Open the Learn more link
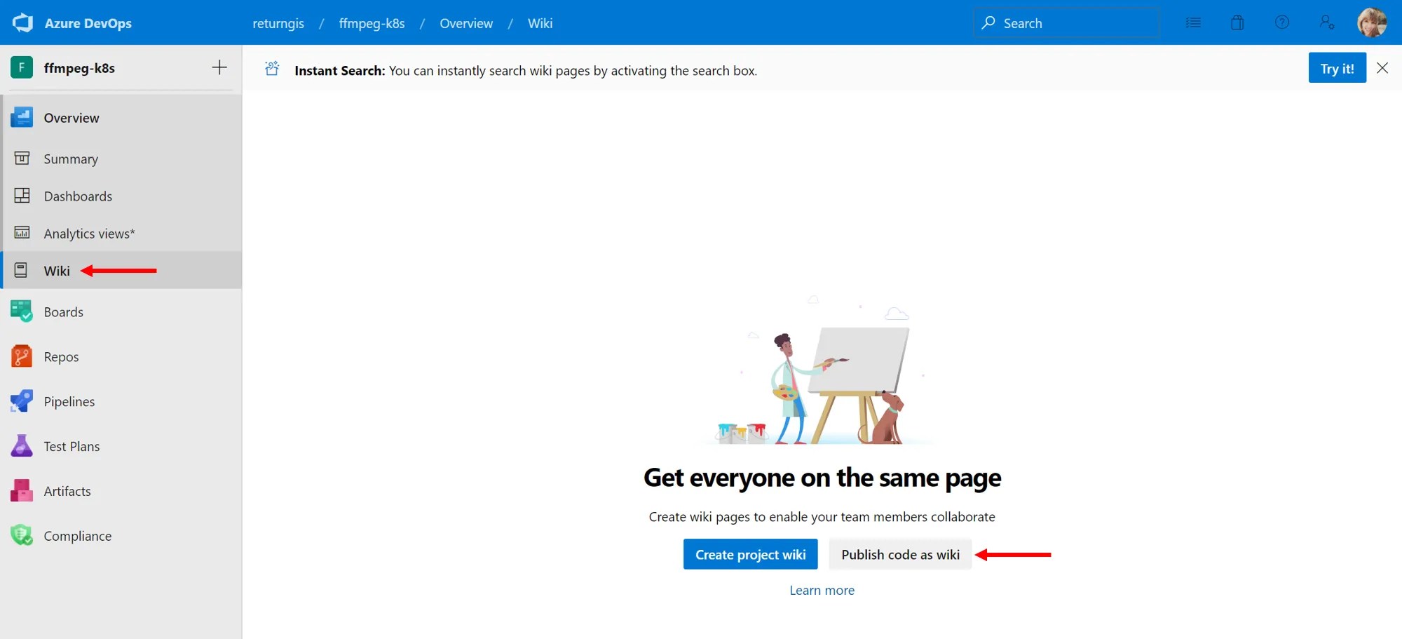 tap(822, 590)
